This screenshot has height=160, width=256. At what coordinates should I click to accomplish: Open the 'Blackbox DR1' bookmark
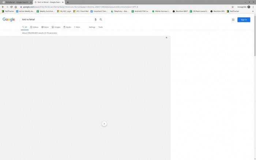[218, 11]
